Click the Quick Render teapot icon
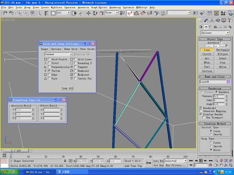 click(x=230, y=13)
